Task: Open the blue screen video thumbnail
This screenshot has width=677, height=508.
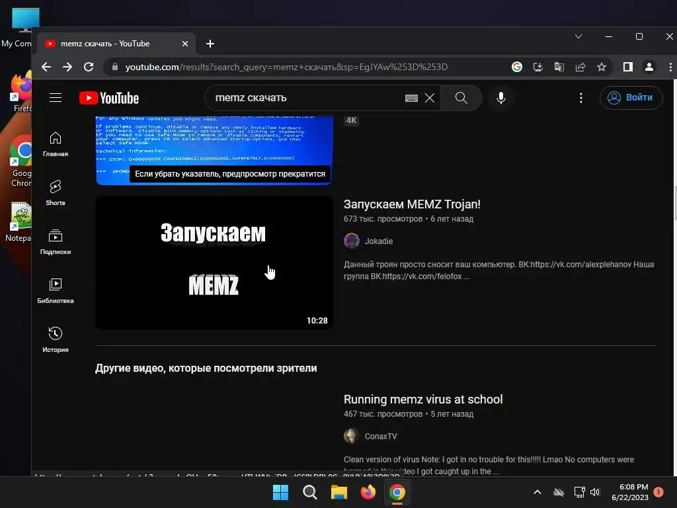Action: 214,150
